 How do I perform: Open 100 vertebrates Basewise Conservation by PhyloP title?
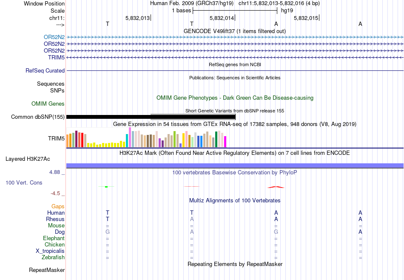click(x=235, y=173)
